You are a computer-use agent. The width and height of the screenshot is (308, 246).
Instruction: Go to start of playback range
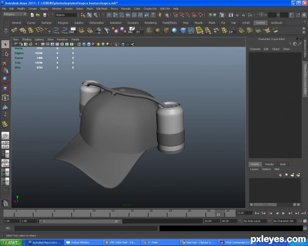point(257,213)
